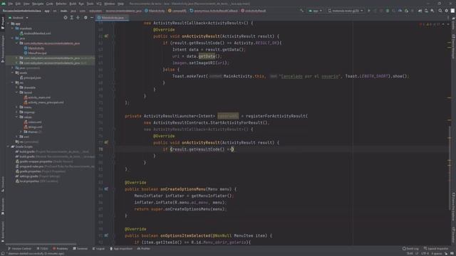Click the override gutter icon beside the second onActivityResult method
The image size is (456, 256).
pos(106,142)
